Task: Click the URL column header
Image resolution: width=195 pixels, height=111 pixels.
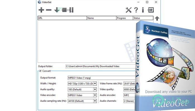Action: pyautogui.click(x=62, y=18)
